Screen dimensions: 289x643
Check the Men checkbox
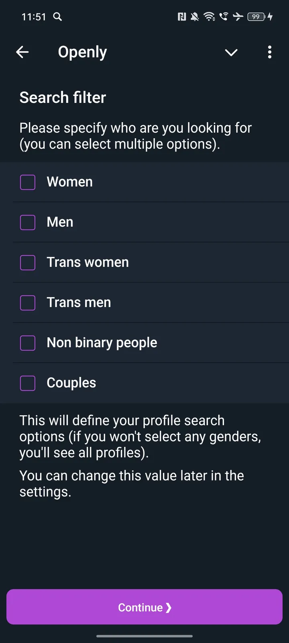point(28,222)
